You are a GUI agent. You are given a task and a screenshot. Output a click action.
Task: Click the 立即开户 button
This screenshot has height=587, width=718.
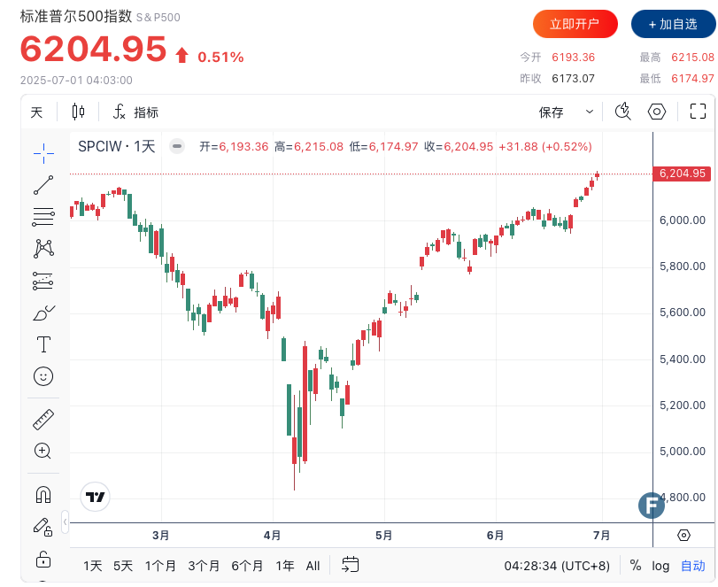575,24
